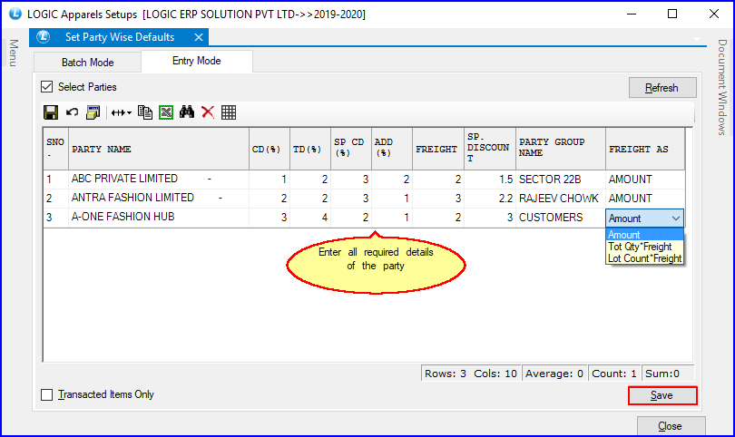The image size is (735, 437).
Task: Click SP. Discount 1.5 cell in row 1
Action: click(490, 180)
